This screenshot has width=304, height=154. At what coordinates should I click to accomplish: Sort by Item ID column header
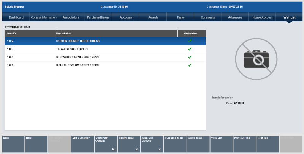[x=30, y=33]
